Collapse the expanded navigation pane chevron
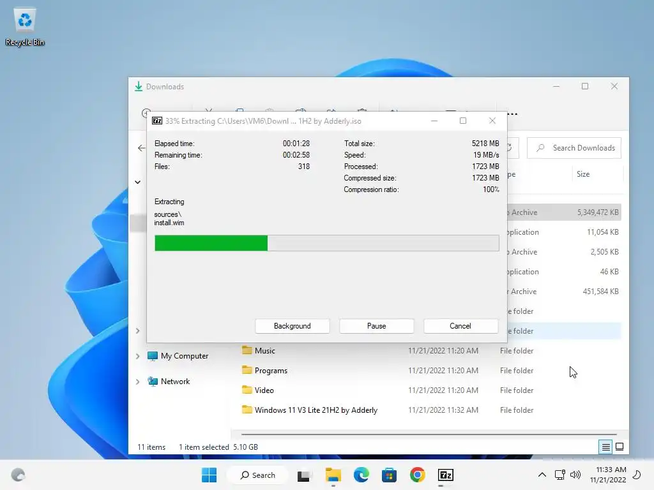Image resolution: width=654 pixels, height=490 pixels. pyautogui.click(x=138, y=182)
